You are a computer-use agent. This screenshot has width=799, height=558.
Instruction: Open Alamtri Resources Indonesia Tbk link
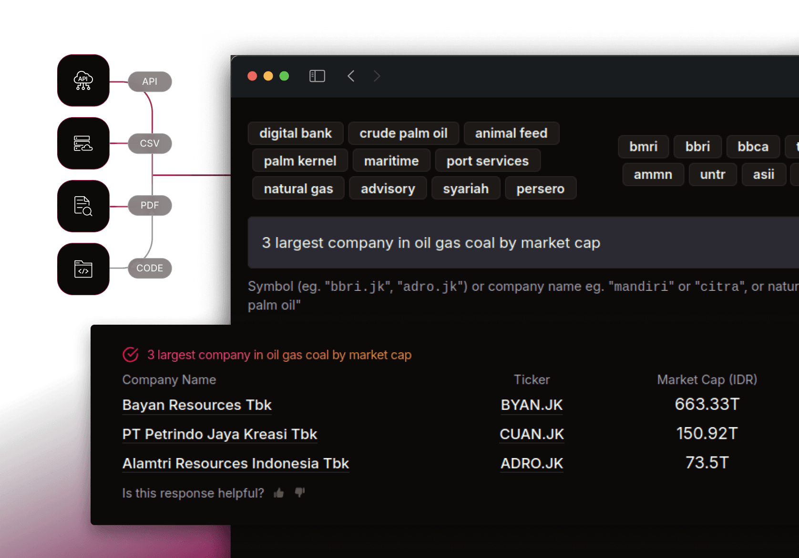[236, 463]
